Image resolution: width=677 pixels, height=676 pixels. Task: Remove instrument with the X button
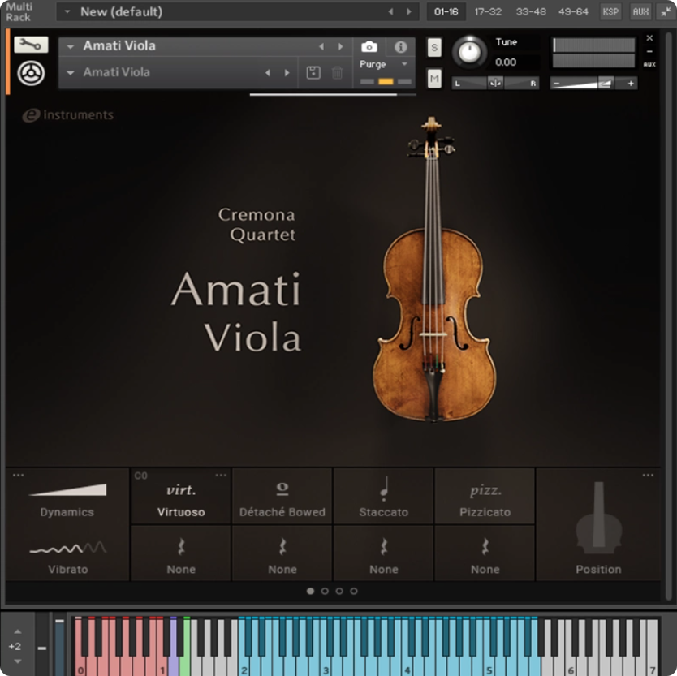coord(649,38)
